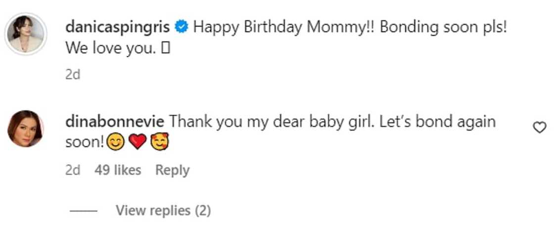This screenshot has width=554, height=229.
Task: Like dinabonnevie's comment with heart icon
Action: (x=539, y=128)
